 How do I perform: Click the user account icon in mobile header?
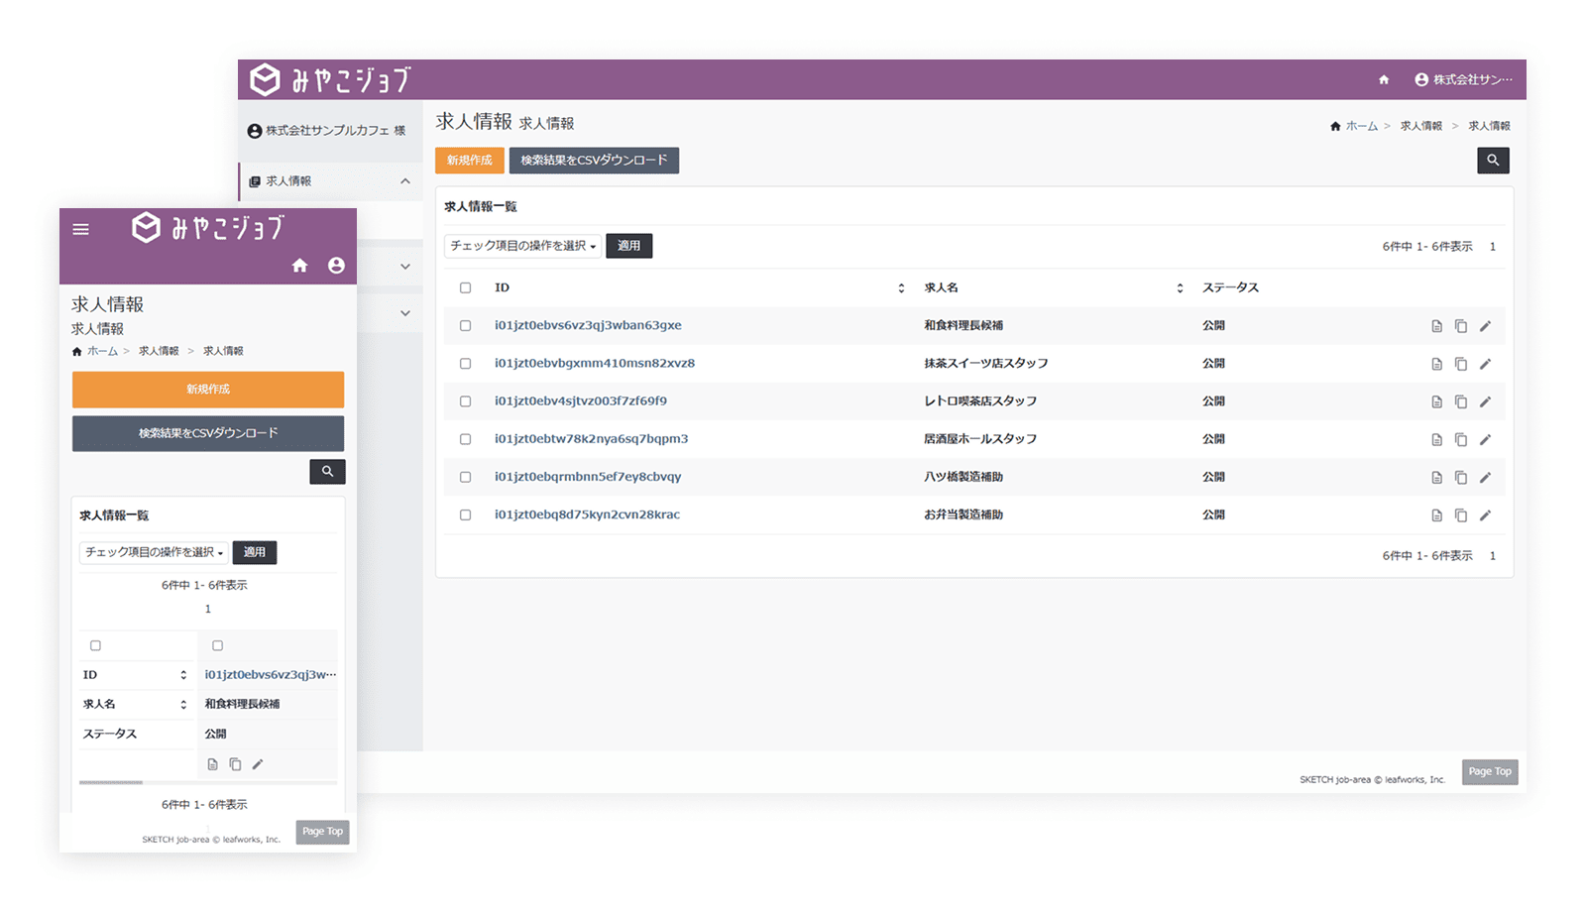[x=337, y=266]
